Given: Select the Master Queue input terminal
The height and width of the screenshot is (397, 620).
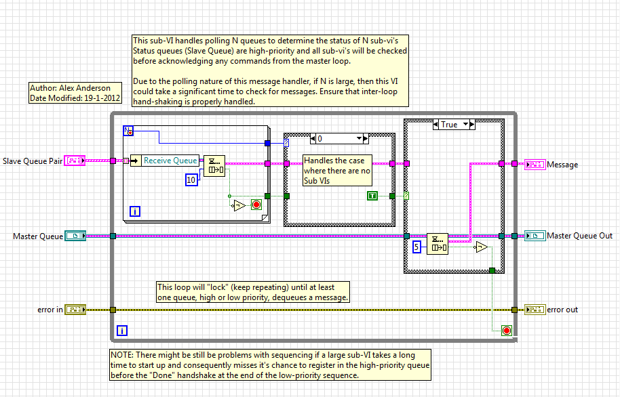Looking at the screenshot, I should coord(75,236).
